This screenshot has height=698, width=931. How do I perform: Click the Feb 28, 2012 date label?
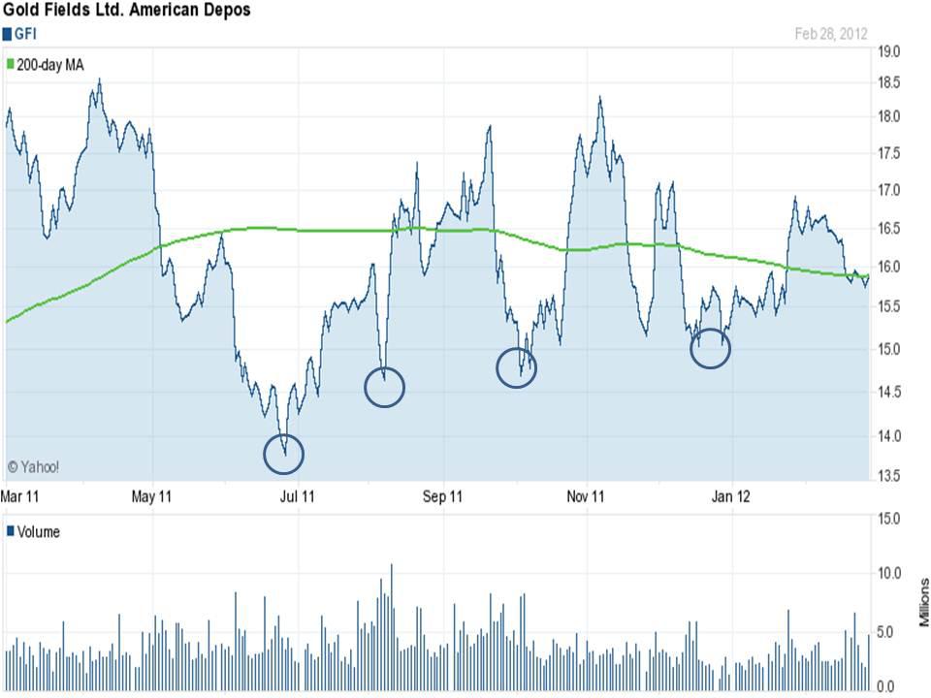tap(831, 34)
